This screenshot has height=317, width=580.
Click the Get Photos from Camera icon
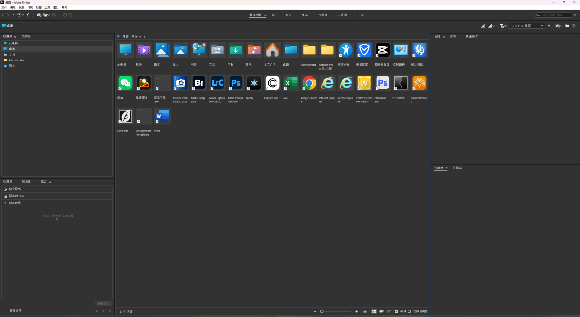[39, 15]
